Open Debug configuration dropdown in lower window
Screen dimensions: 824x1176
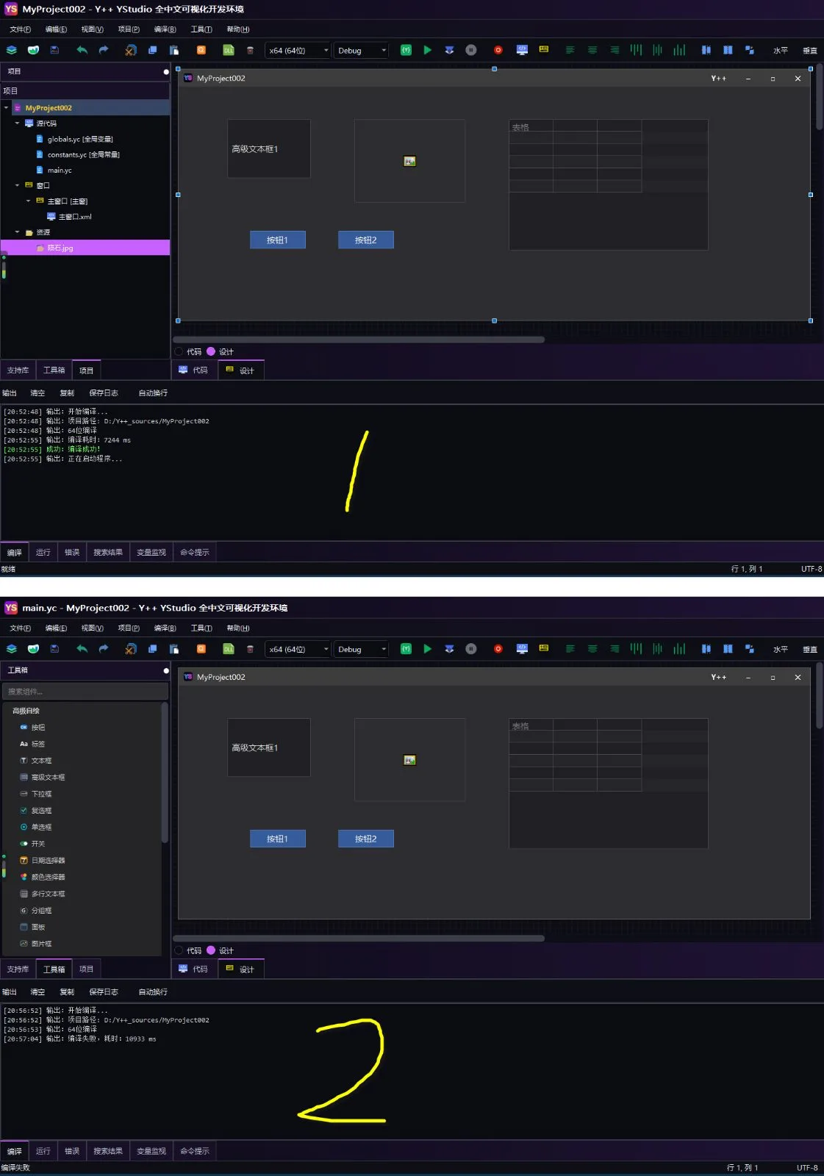click(x=361, y=650)
